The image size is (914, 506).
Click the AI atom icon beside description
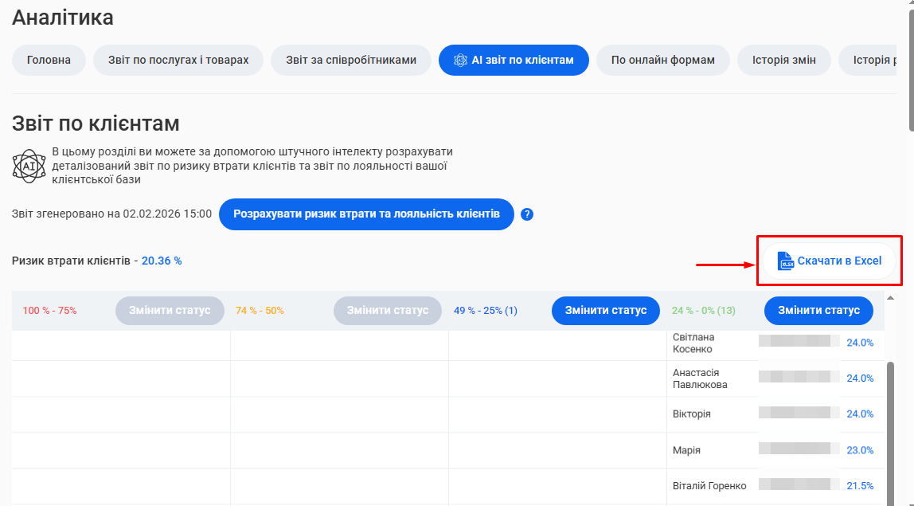29,166
